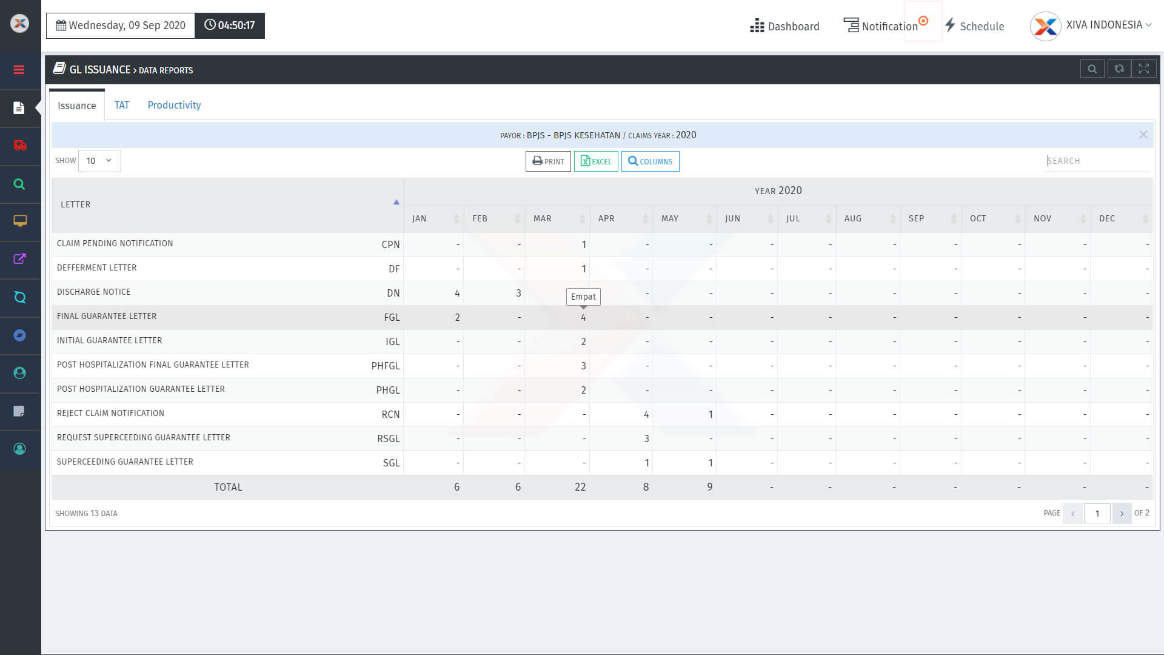Expand the XIVA INDONESIA user dropdown

[x=1109, y=25]
